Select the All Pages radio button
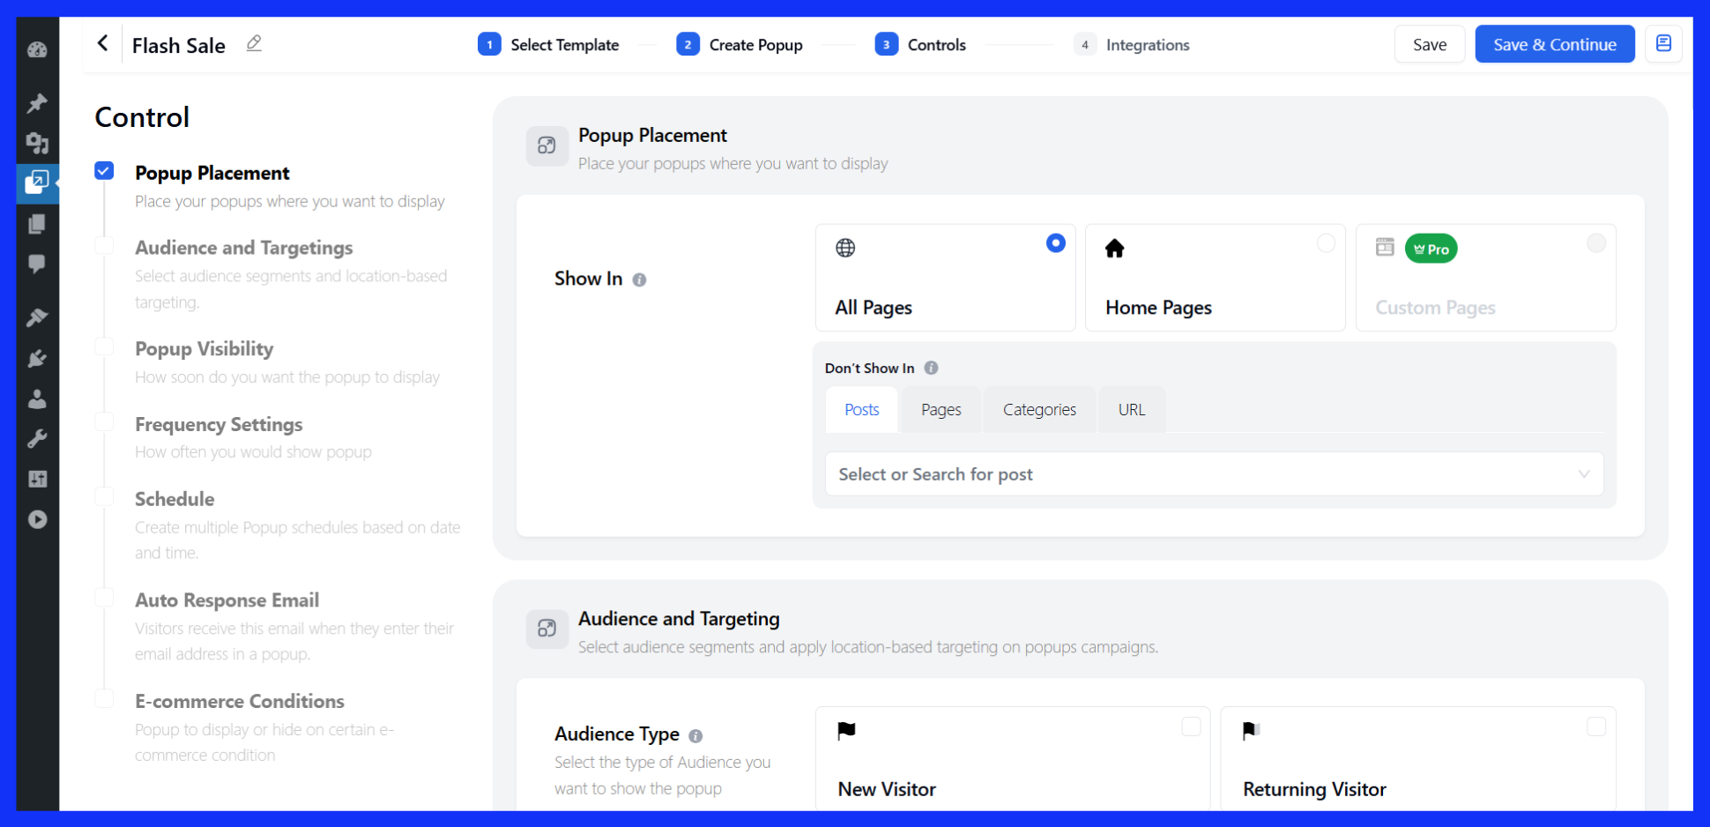This screenshot has height=827, width=1710. (x=1055, y=243)
